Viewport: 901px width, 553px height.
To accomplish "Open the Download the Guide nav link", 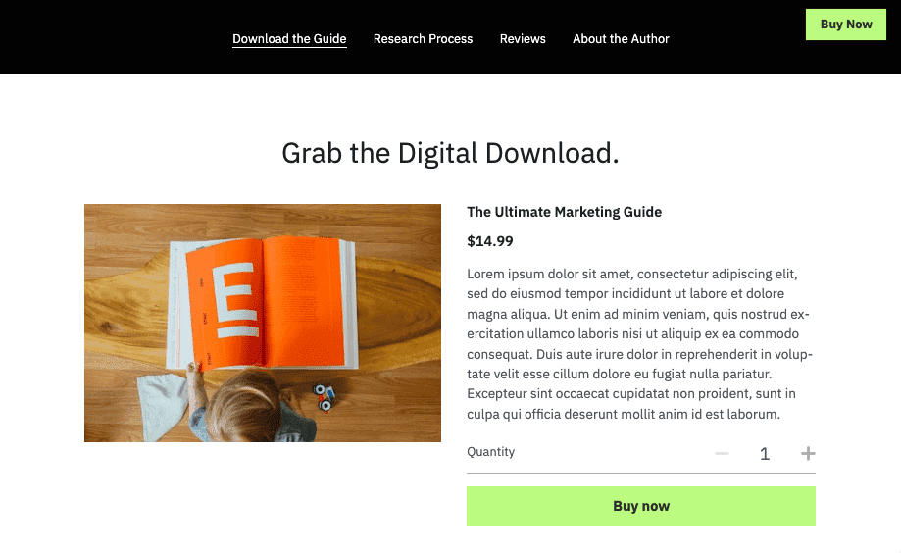I will pyautogui.click(x=289, y=38).
